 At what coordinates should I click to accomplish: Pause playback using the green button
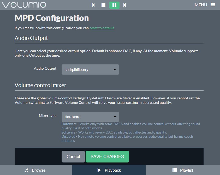114,5
